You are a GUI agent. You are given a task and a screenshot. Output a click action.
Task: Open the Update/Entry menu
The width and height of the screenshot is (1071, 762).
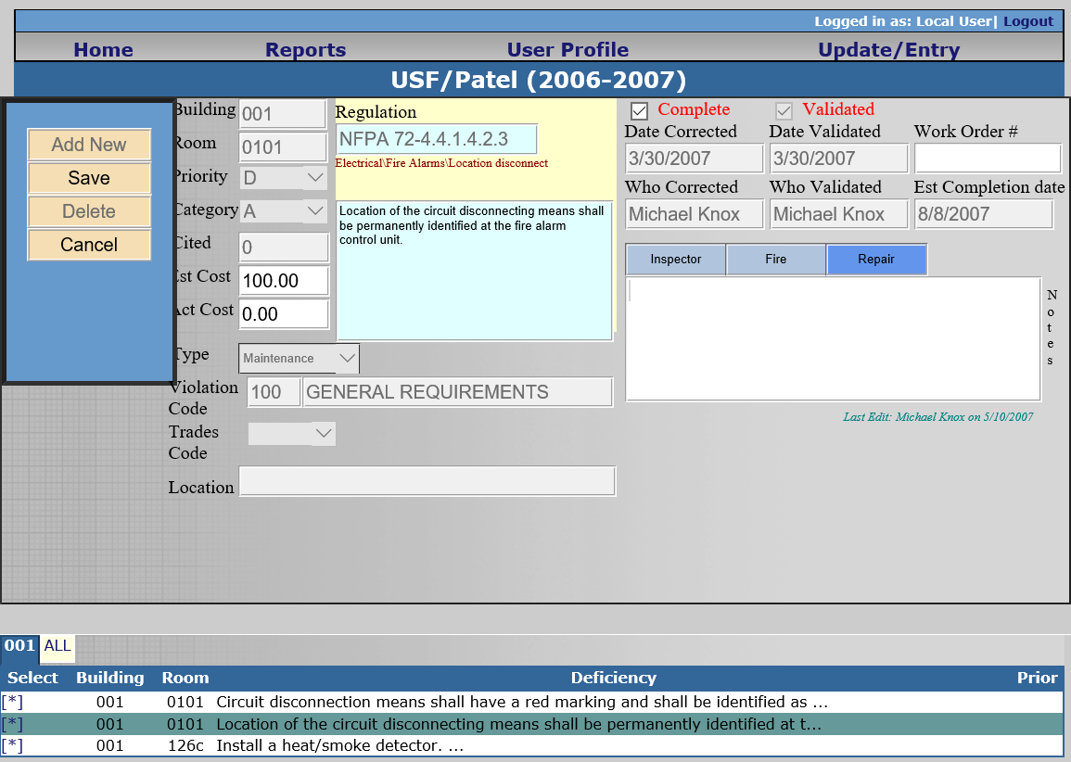click(888, 50)
